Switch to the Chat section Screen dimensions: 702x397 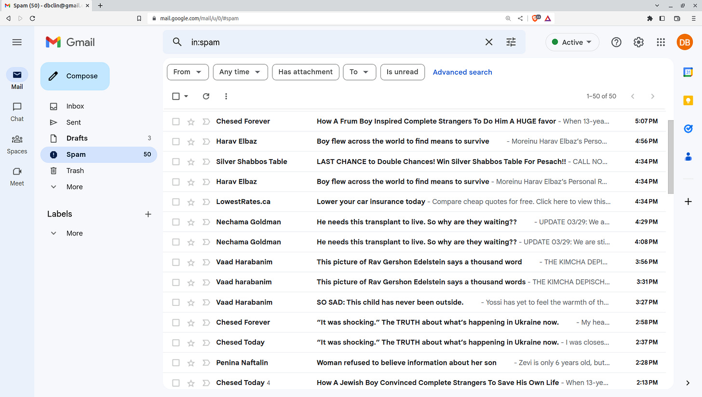(17, 111)
